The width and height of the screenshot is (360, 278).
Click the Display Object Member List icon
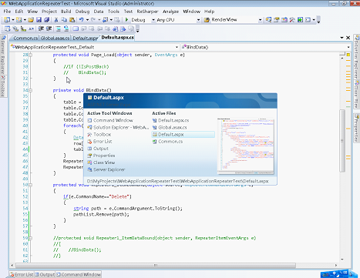tap(7, 28)
